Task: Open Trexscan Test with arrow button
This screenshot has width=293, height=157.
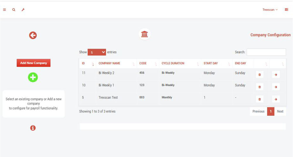Action: tap(275, 99)
